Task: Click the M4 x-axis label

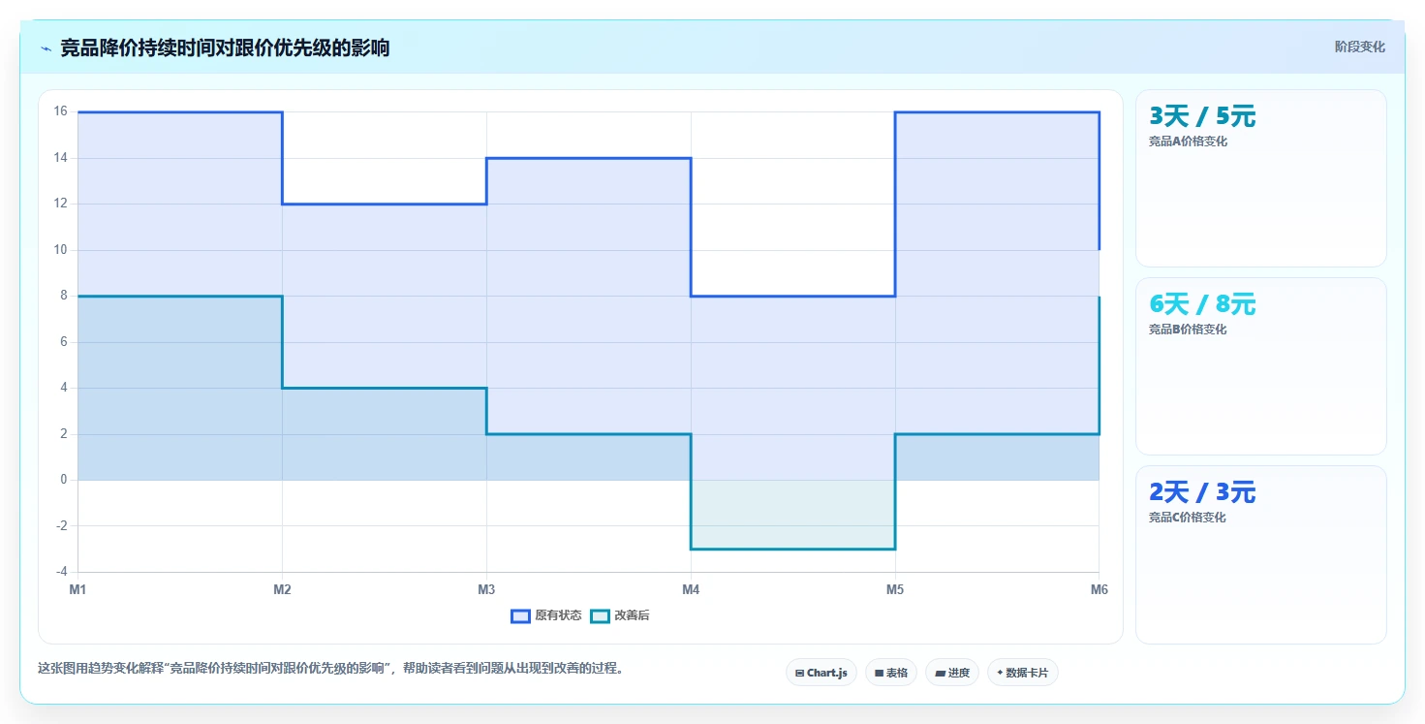Action: [691, 589]
